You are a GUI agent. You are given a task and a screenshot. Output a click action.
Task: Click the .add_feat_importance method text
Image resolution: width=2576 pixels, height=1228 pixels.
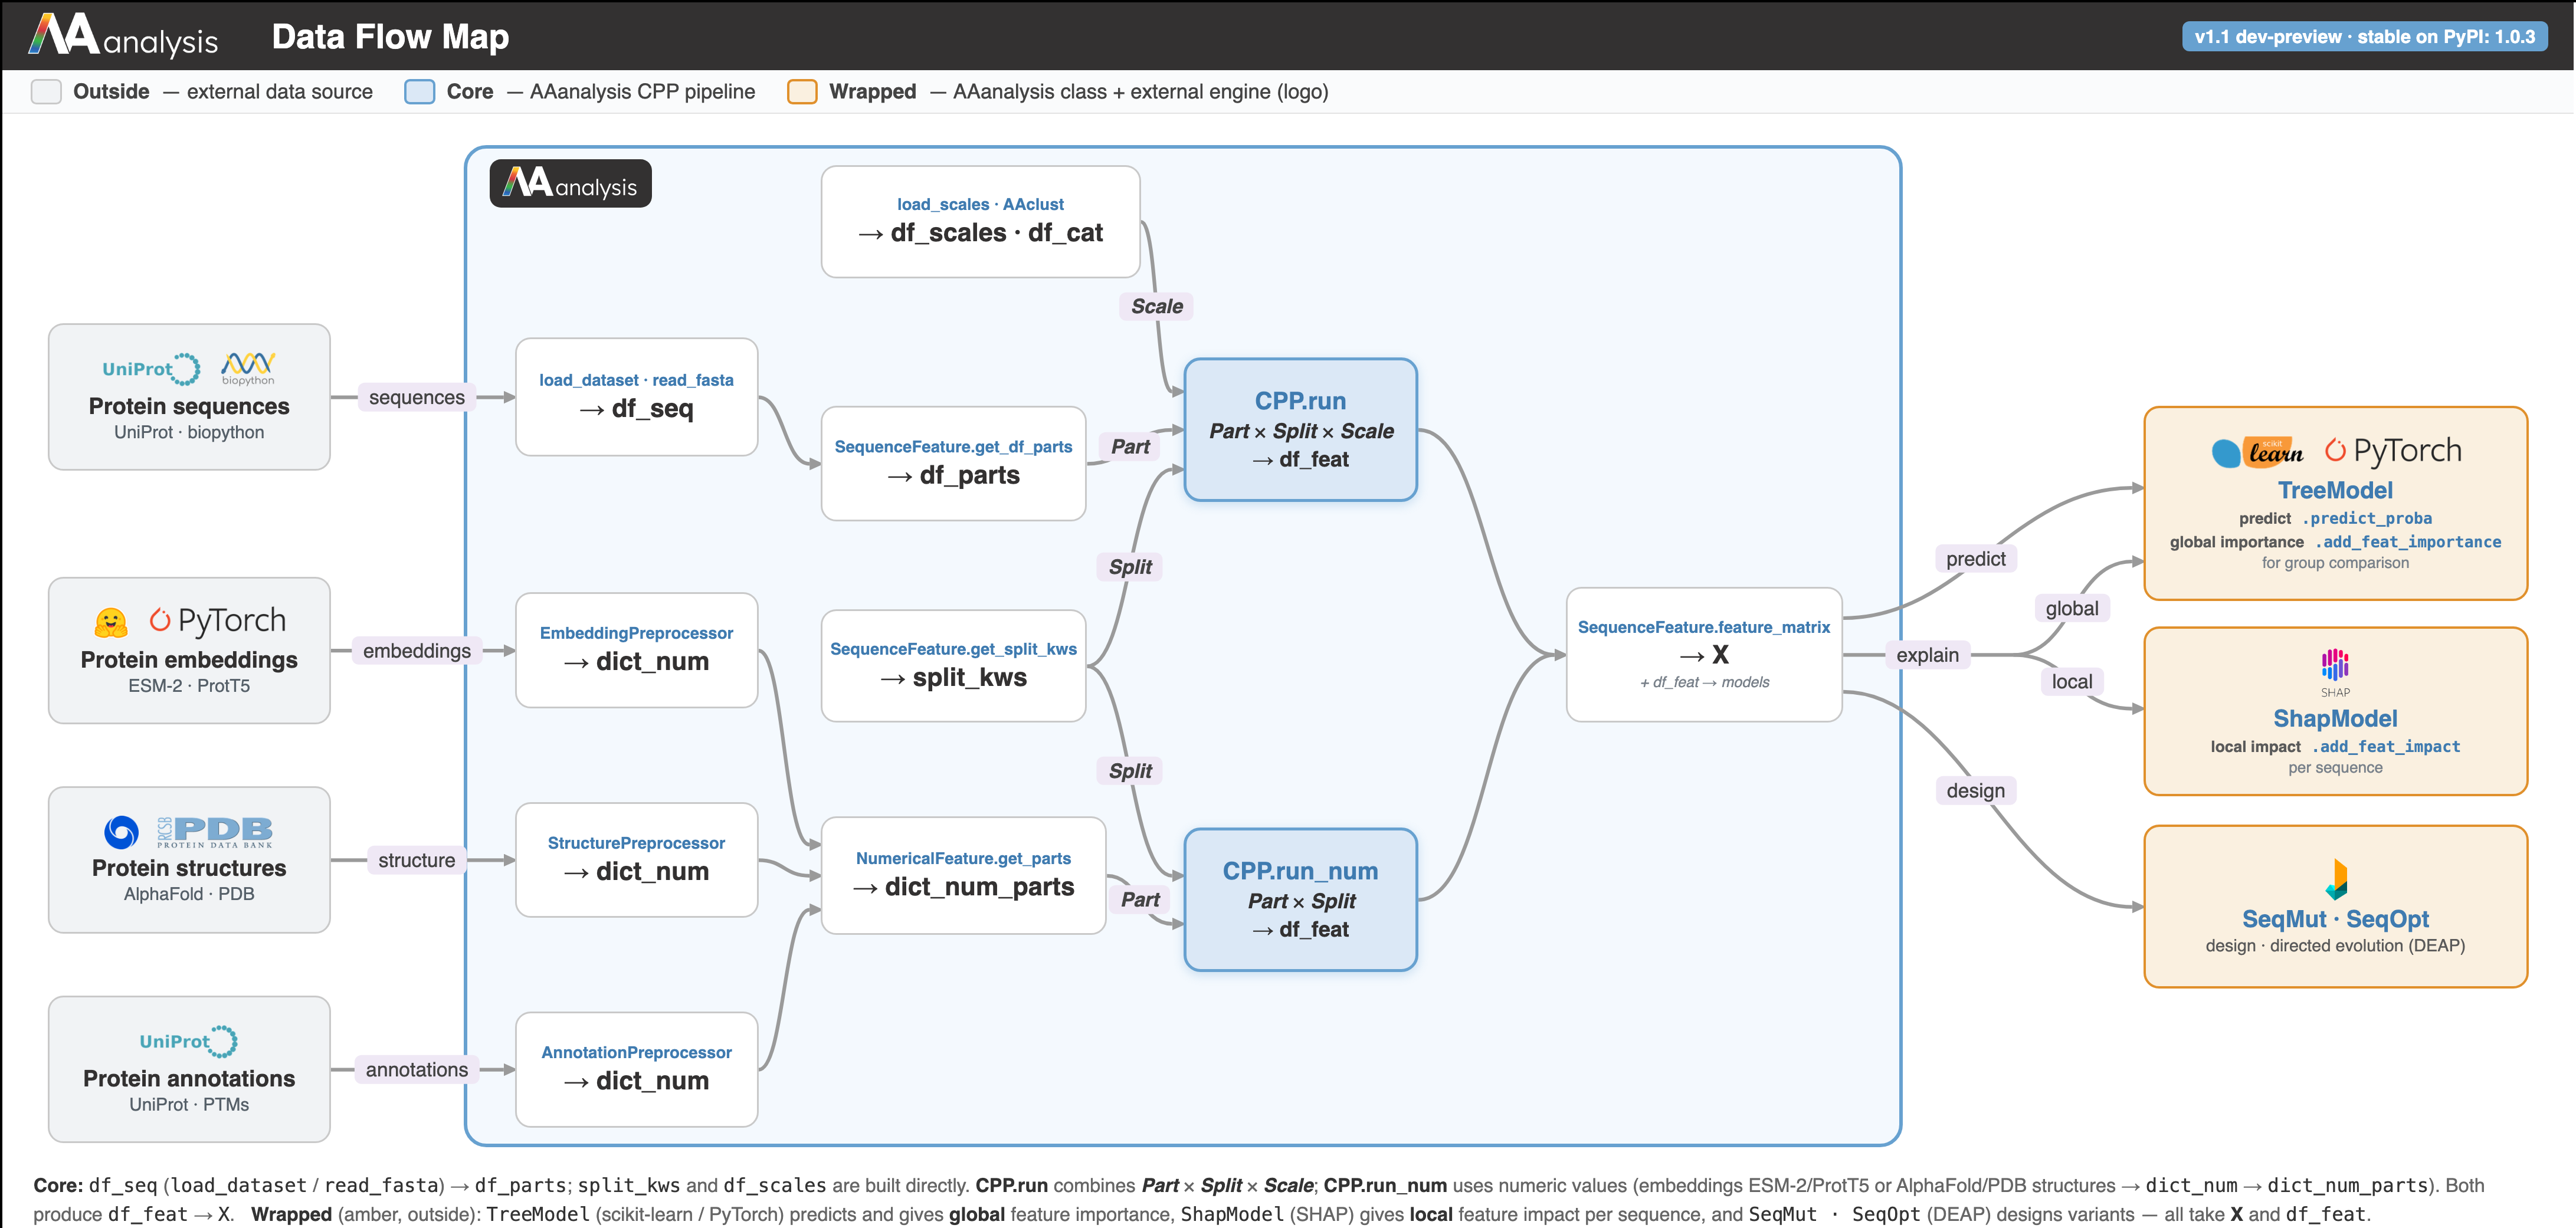pyautogui.click(x=2408, y=541)
